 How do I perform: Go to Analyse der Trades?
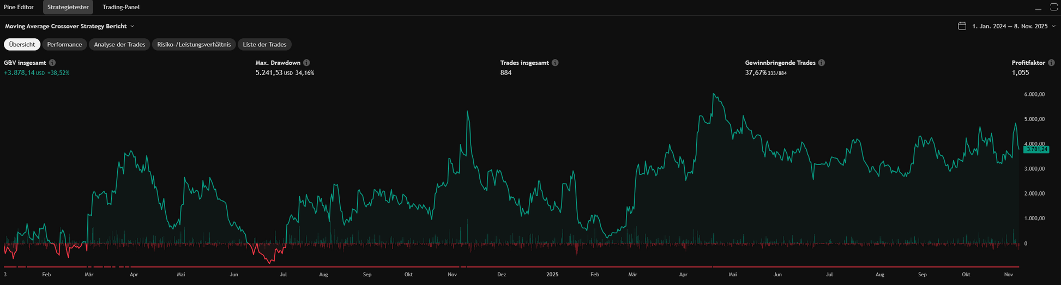click(119, 45)
